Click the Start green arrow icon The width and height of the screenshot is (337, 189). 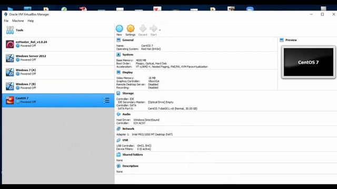pyautogui.click(x=153, y=28)
